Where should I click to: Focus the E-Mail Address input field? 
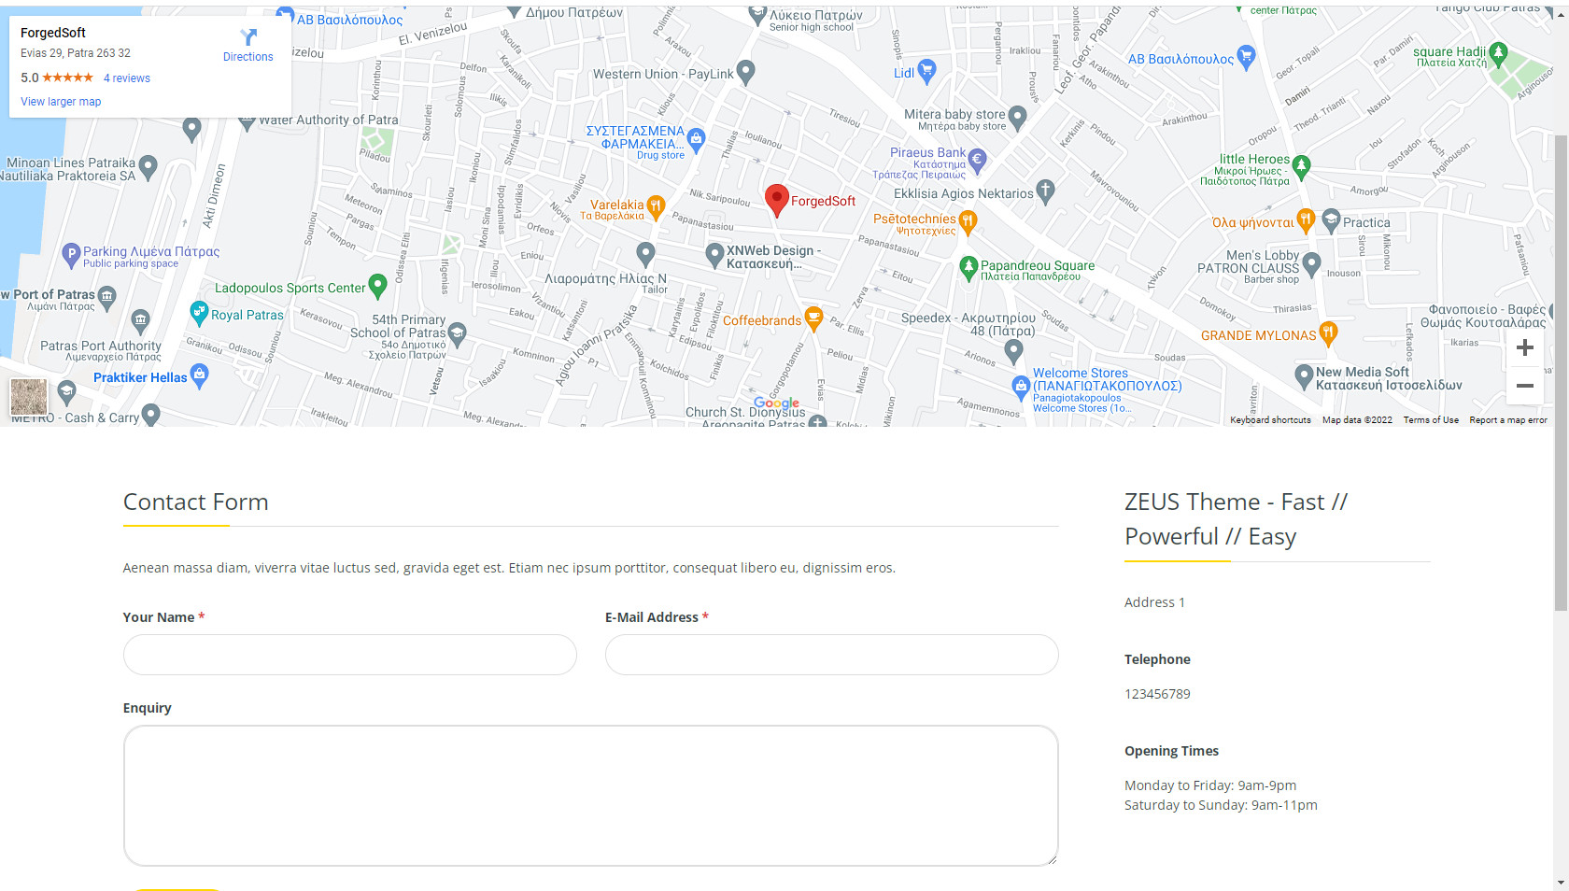(832, 655)
